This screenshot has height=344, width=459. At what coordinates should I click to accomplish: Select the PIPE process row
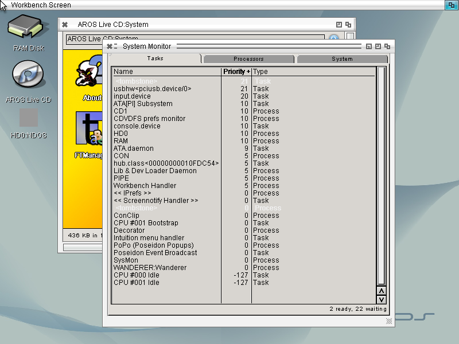[244, 178]
